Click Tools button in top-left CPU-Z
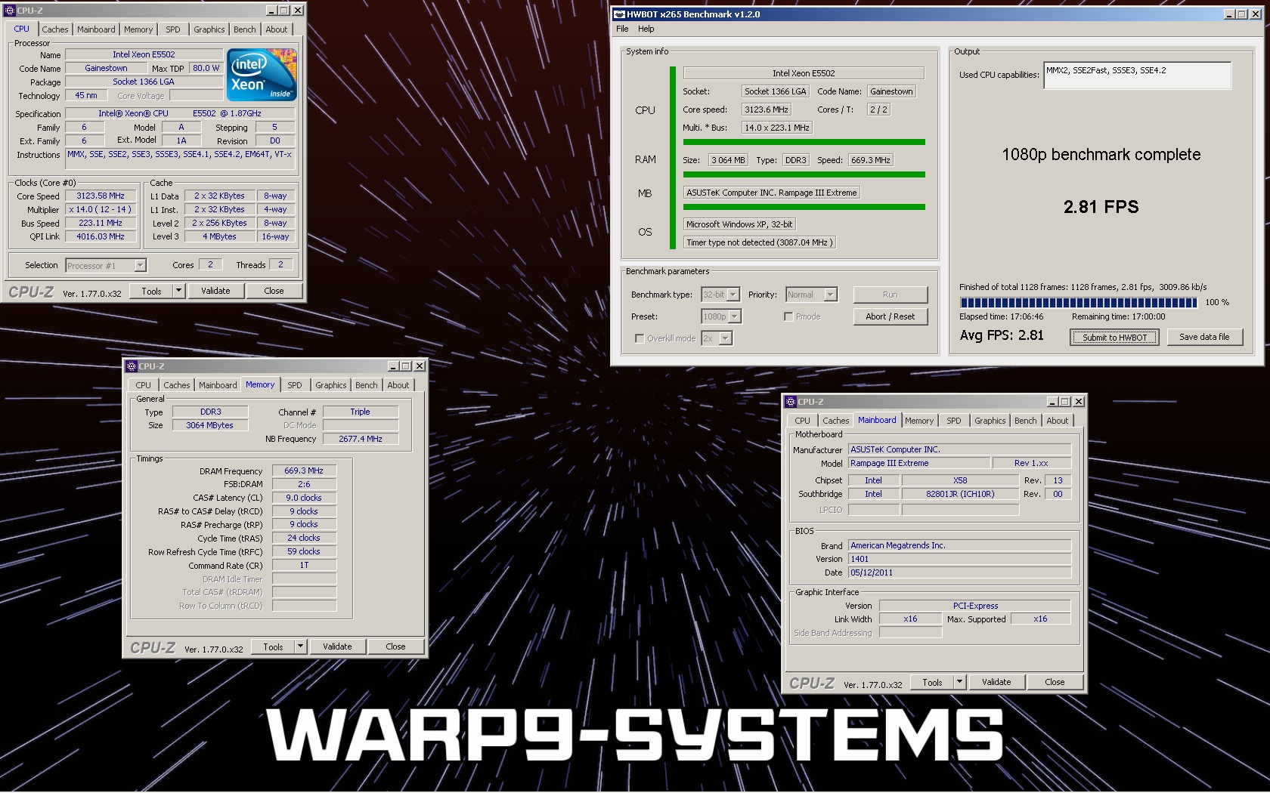The image size is (1270, 793). click(151, 291)
